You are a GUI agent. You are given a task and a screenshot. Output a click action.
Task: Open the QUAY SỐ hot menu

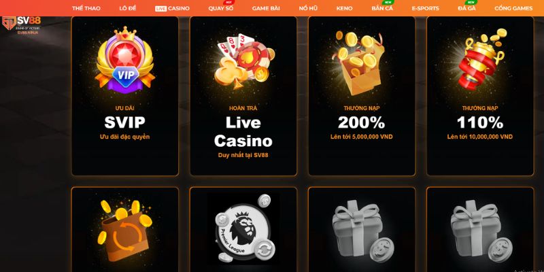(221, 8)
